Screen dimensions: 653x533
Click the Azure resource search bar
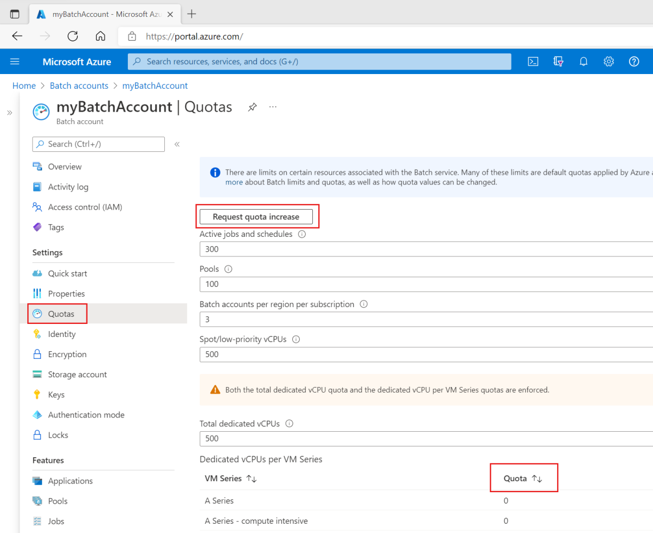pyautogui.click(x=319, y=61)
